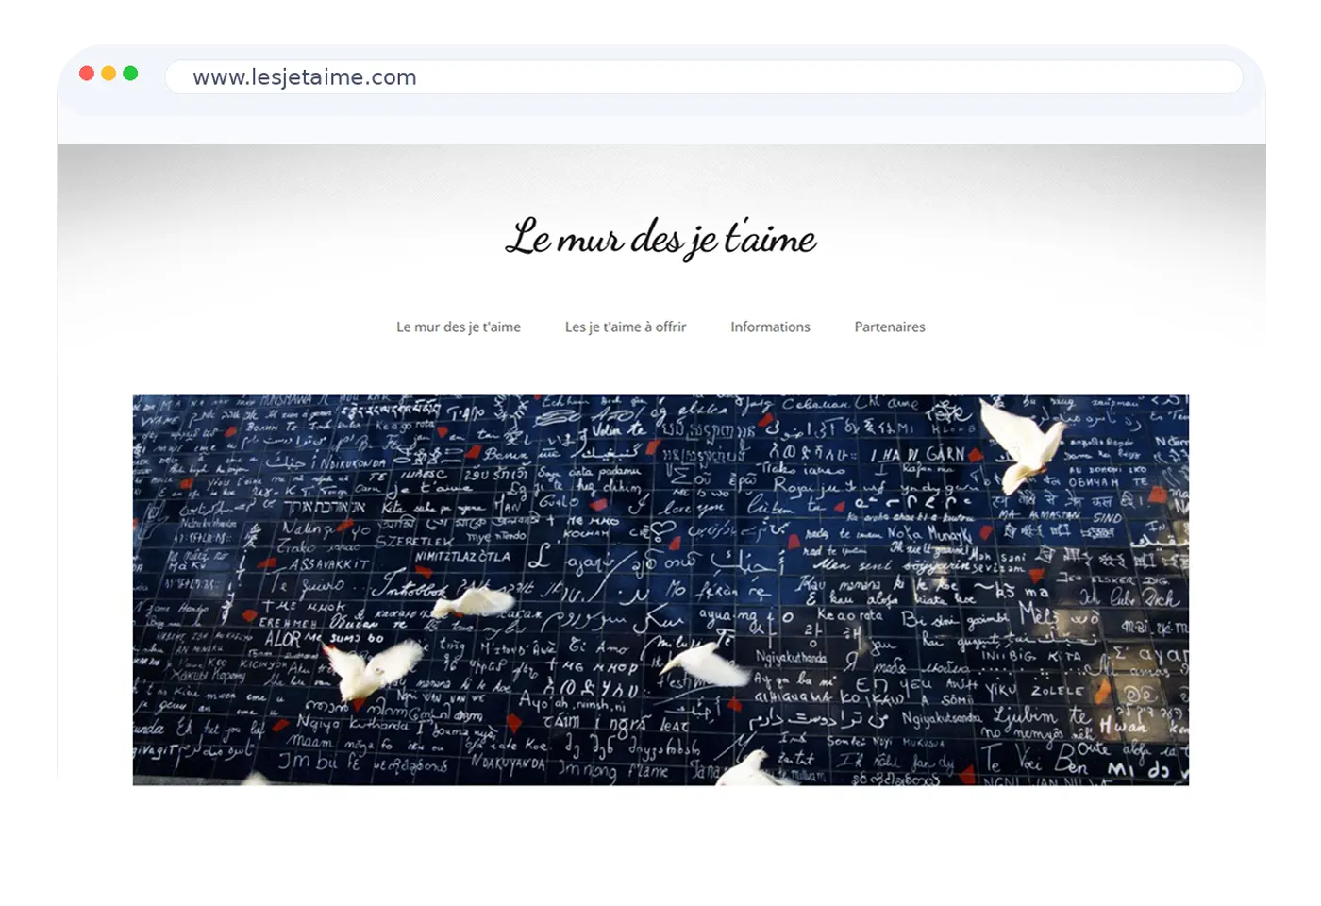
Task: Click the browser address bar
Action: [x=703, y=77]
